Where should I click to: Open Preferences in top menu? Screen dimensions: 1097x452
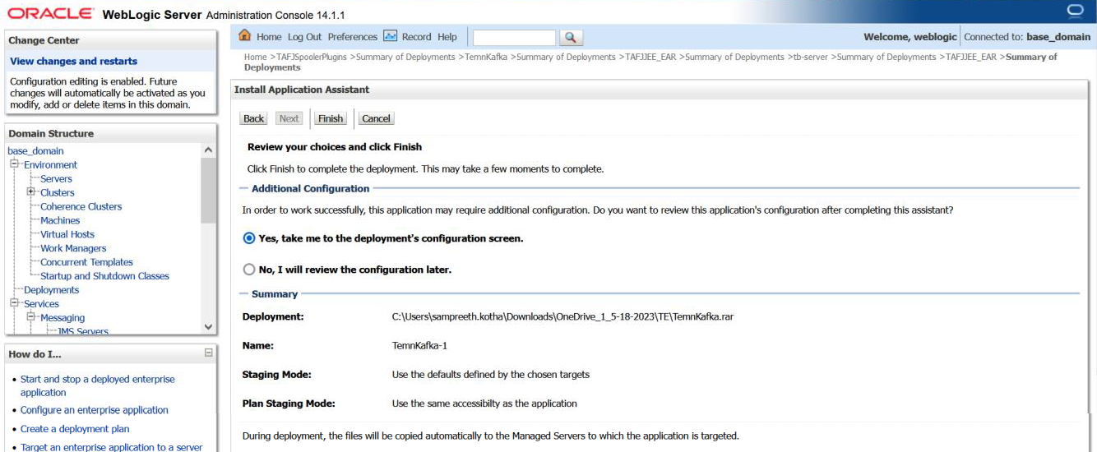(x=352, y=37)
